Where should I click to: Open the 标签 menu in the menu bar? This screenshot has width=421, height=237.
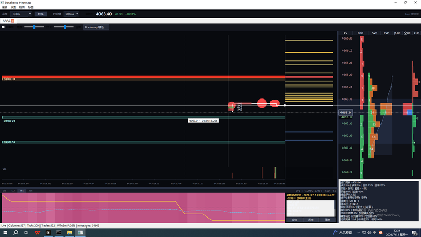(x=31, y=7)
